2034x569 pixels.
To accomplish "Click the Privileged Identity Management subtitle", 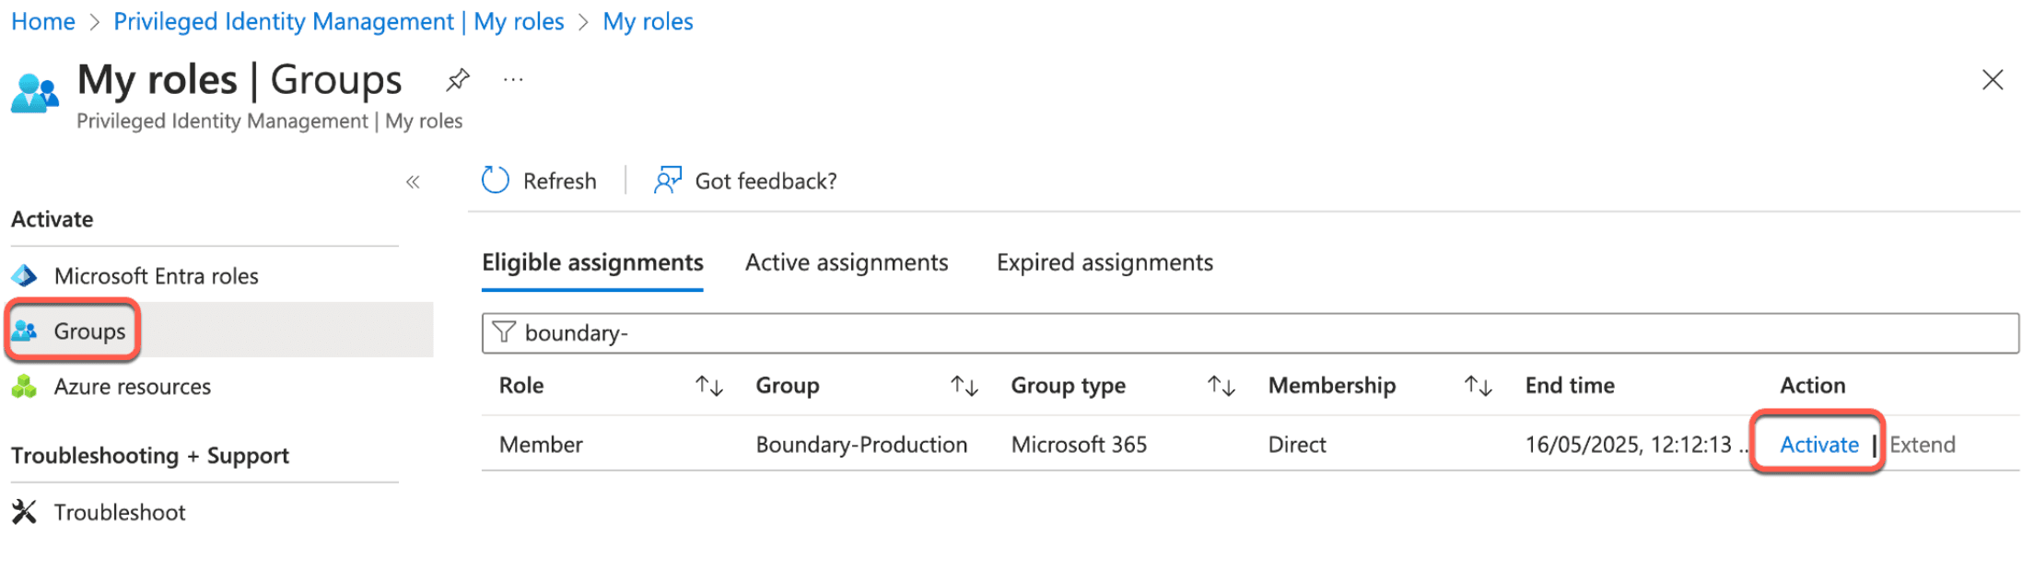I will pos(270,122).
